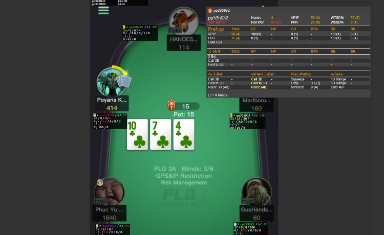Image resolution: width=384 pixels, height=235 pixels.
Task: Click HANOES player avatar
Action: pos(184,21)
